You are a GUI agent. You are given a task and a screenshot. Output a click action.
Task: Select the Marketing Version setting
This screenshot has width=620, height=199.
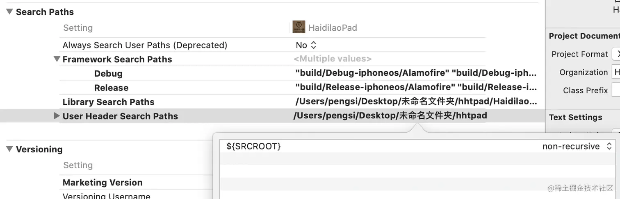(103, 183)
